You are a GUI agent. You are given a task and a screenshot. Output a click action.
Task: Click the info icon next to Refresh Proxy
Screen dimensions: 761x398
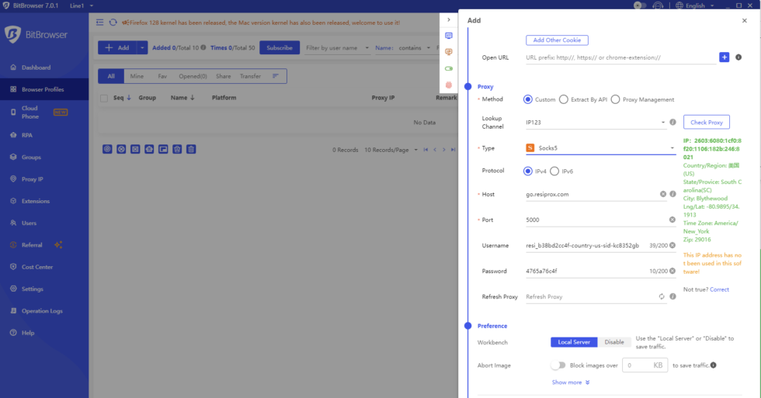pyautogui.click(x=672, y=296)
